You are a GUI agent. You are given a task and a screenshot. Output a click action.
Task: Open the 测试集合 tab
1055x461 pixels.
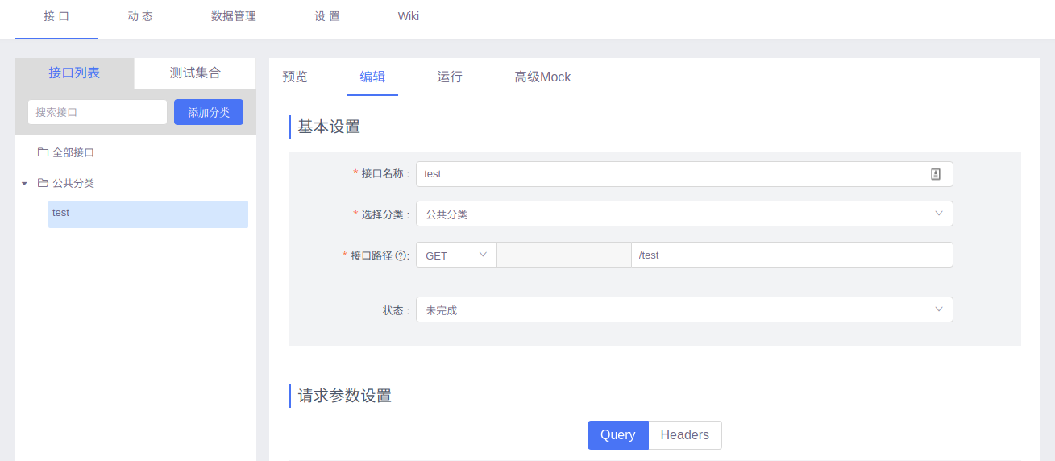195,73
